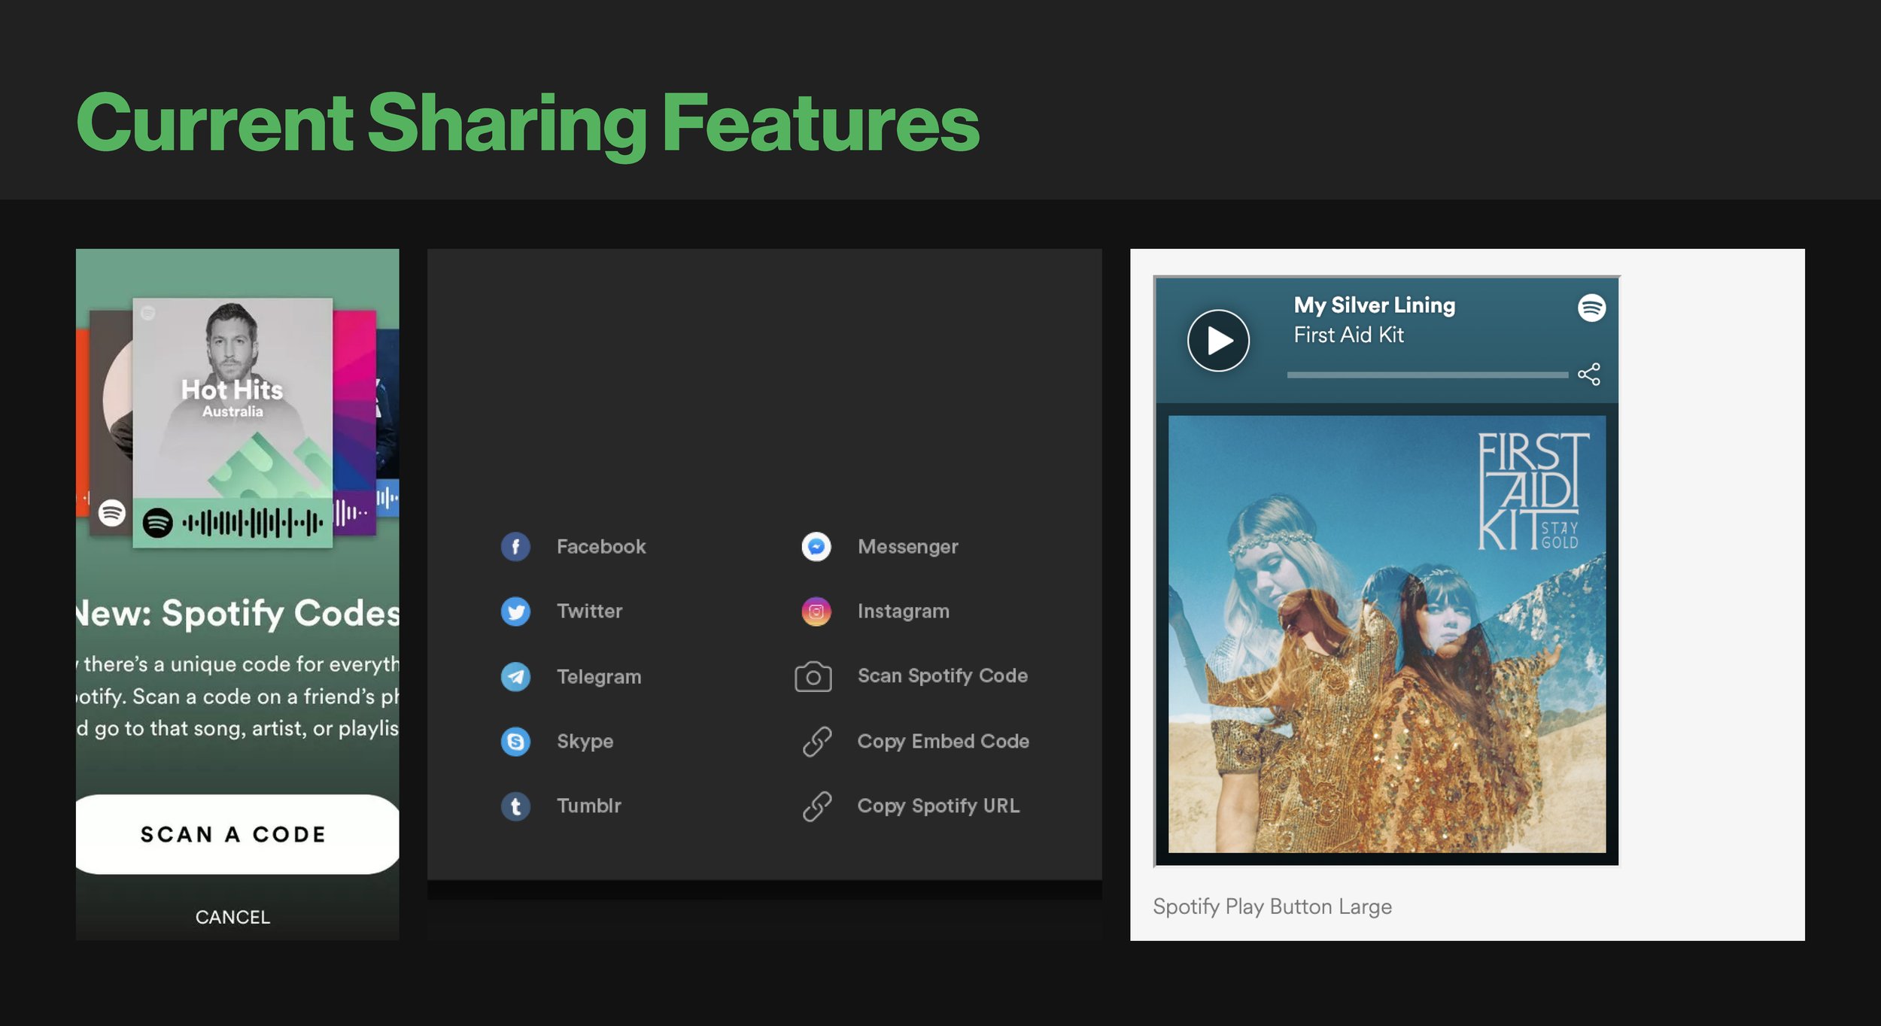Click the My Silver Lining title
Image resolution: width=1881 pixels, height=1026 pixels.
click(x=1374, y=305)
